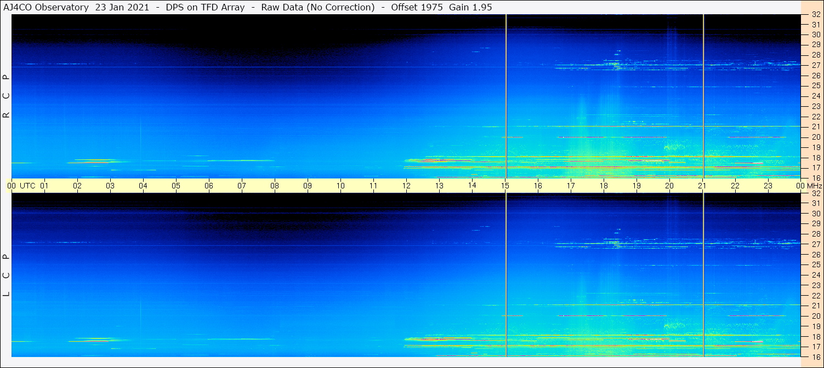The image size is (824, 368).
Task: Click the RCP panel vertical label
Action: coord(7,96)
